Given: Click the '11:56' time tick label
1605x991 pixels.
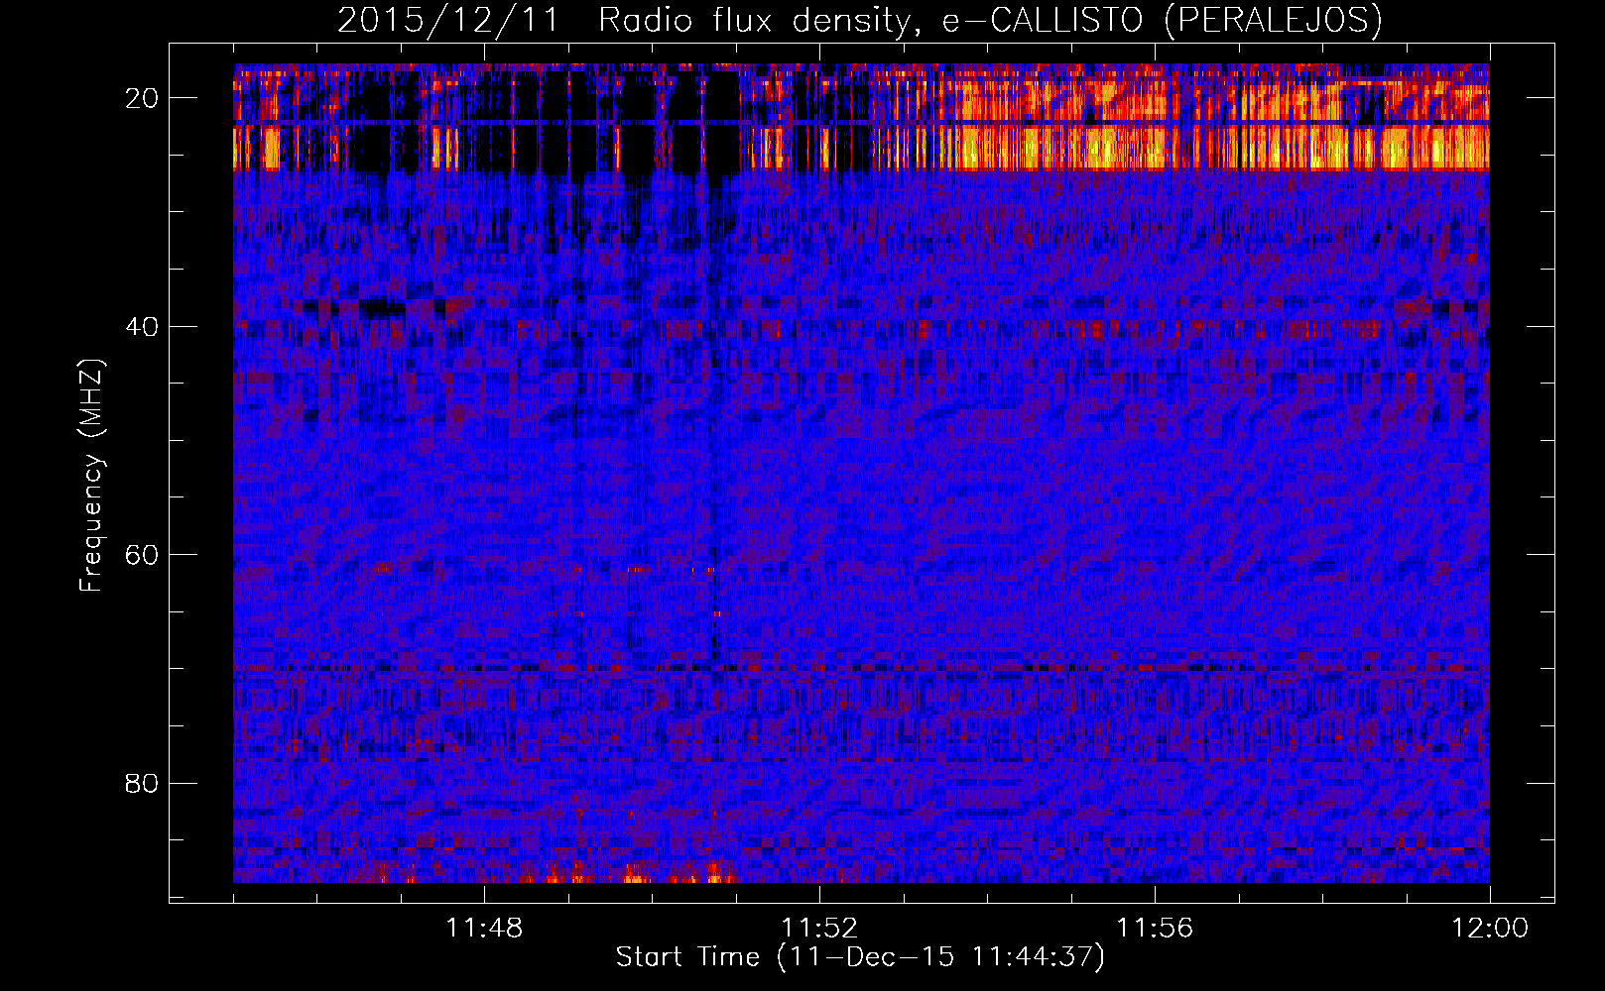Looking at the screenshot, I should 1155,929.
